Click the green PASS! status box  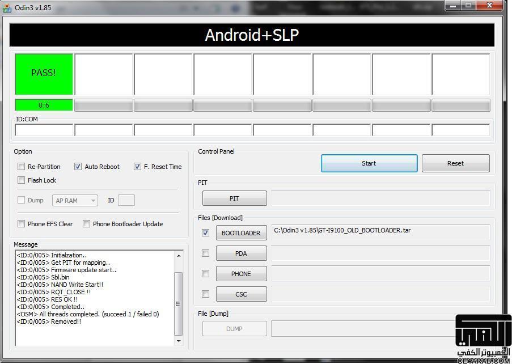point(44,74)
